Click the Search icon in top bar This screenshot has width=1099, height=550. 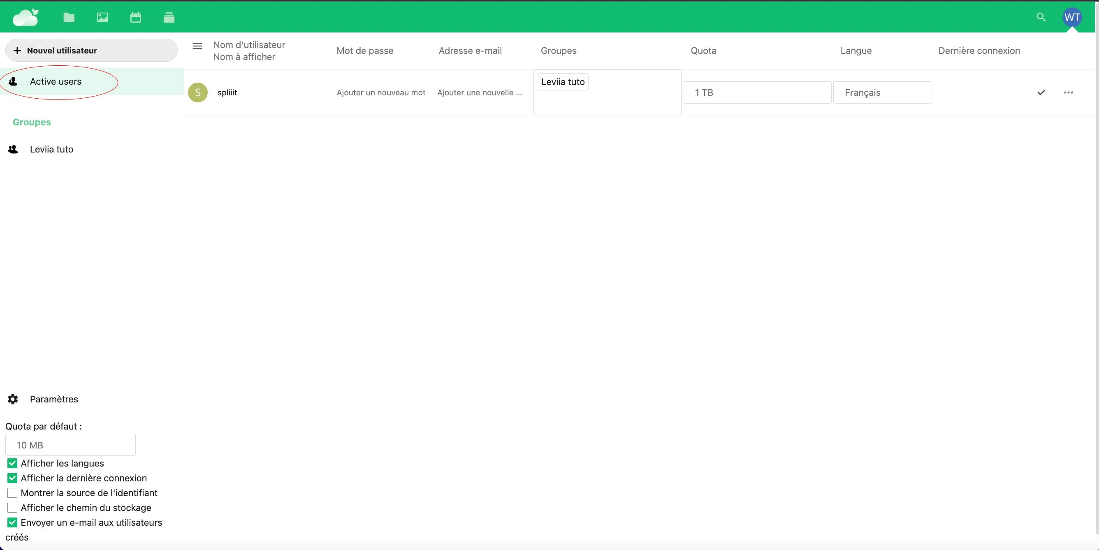coord(1041,17)
